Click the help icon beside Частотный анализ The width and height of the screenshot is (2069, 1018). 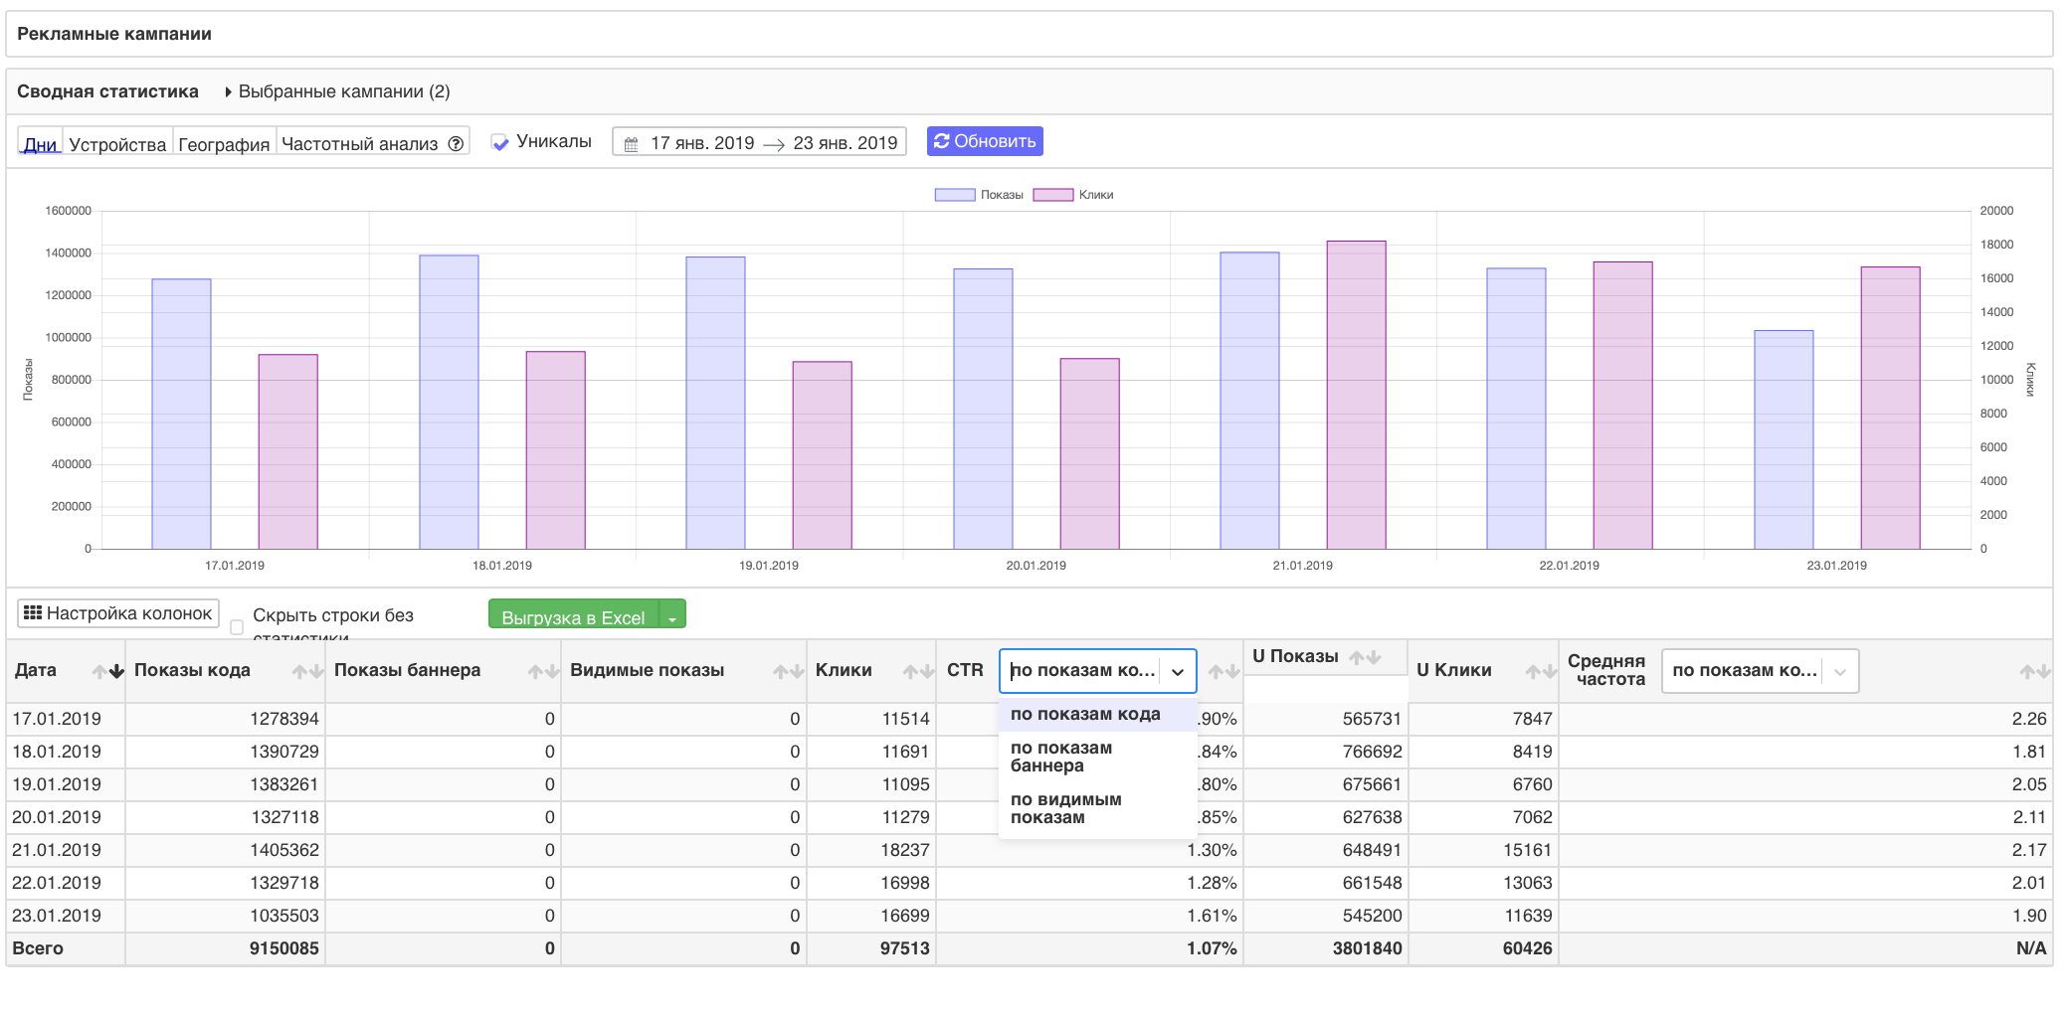coord(456,143)
